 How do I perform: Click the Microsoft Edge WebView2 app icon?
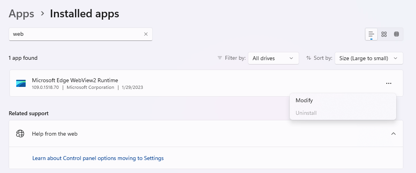tap(21, 83)
